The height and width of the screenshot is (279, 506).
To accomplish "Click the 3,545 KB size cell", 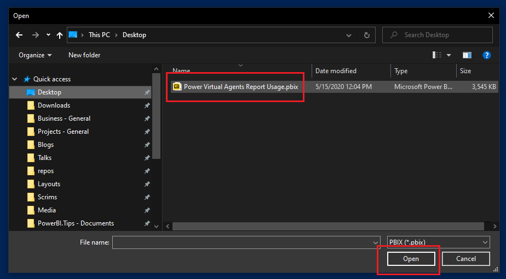I will [484, 87].
